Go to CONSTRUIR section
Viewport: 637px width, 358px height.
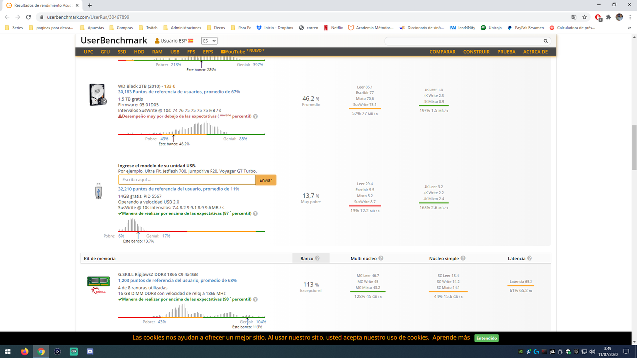coord(476,52)
